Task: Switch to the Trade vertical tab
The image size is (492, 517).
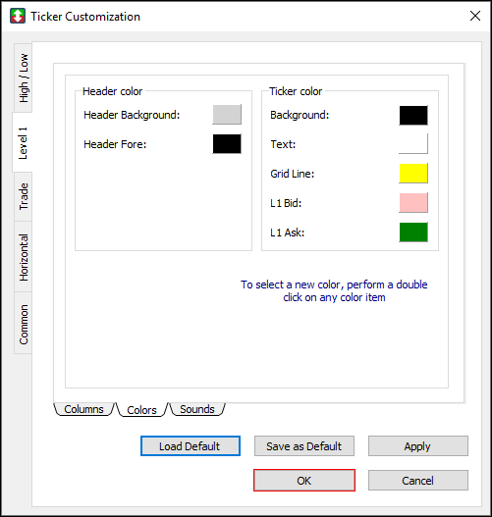Action: tap(24, 196)
